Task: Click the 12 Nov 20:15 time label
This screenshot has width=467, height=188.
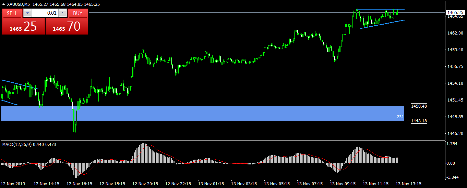Action: pyautogui.click(x=145, y=184)
